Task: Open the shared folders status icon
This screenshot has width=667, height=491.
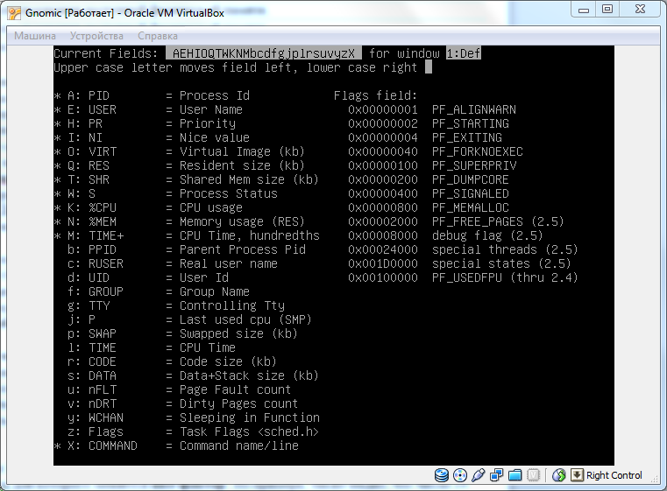Action: (x=514, y=475)
